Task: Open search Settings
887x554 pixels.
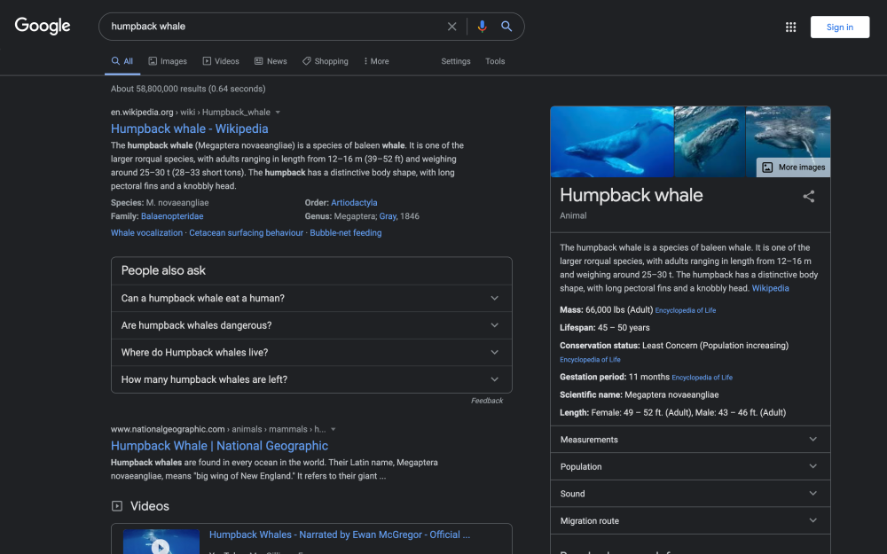Action: point(456,61)
